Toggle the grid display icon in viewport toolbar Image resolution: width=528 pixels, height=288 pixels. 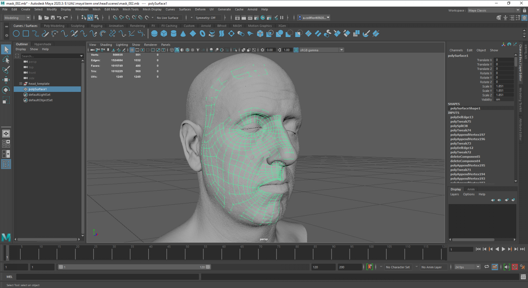(132, 50)
